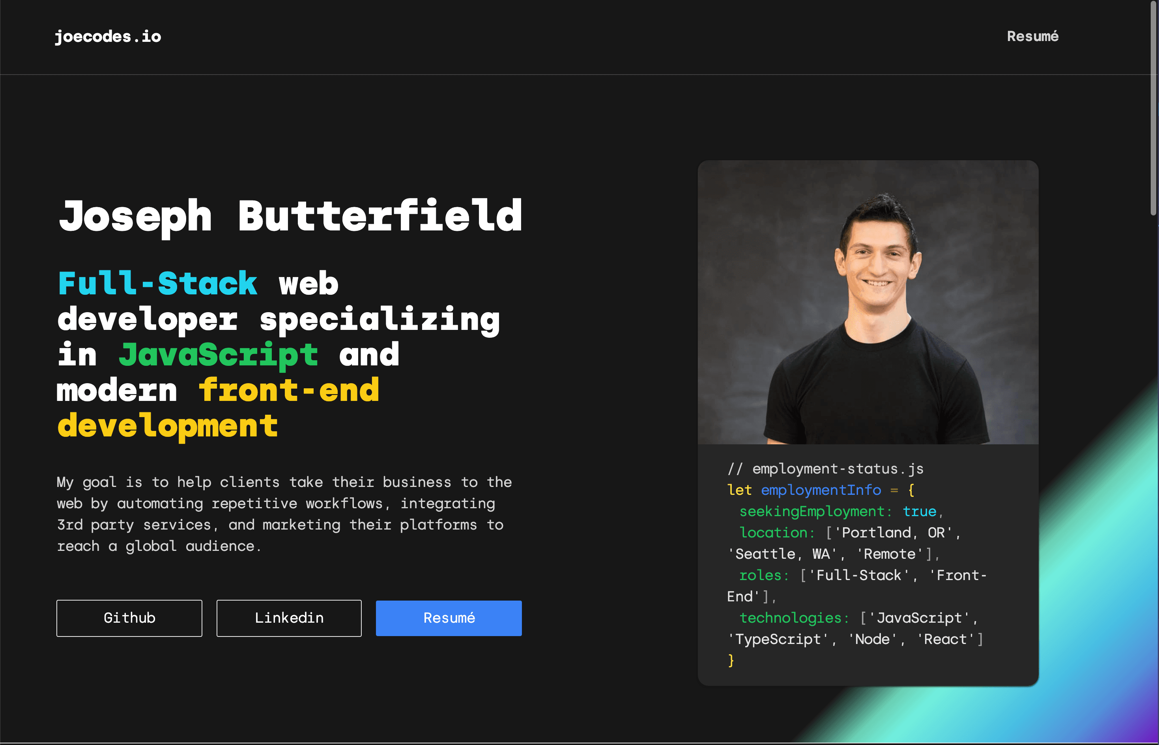Click the 'let employmentInfo = {' line

pyautogui.click(x=821, y=490)
